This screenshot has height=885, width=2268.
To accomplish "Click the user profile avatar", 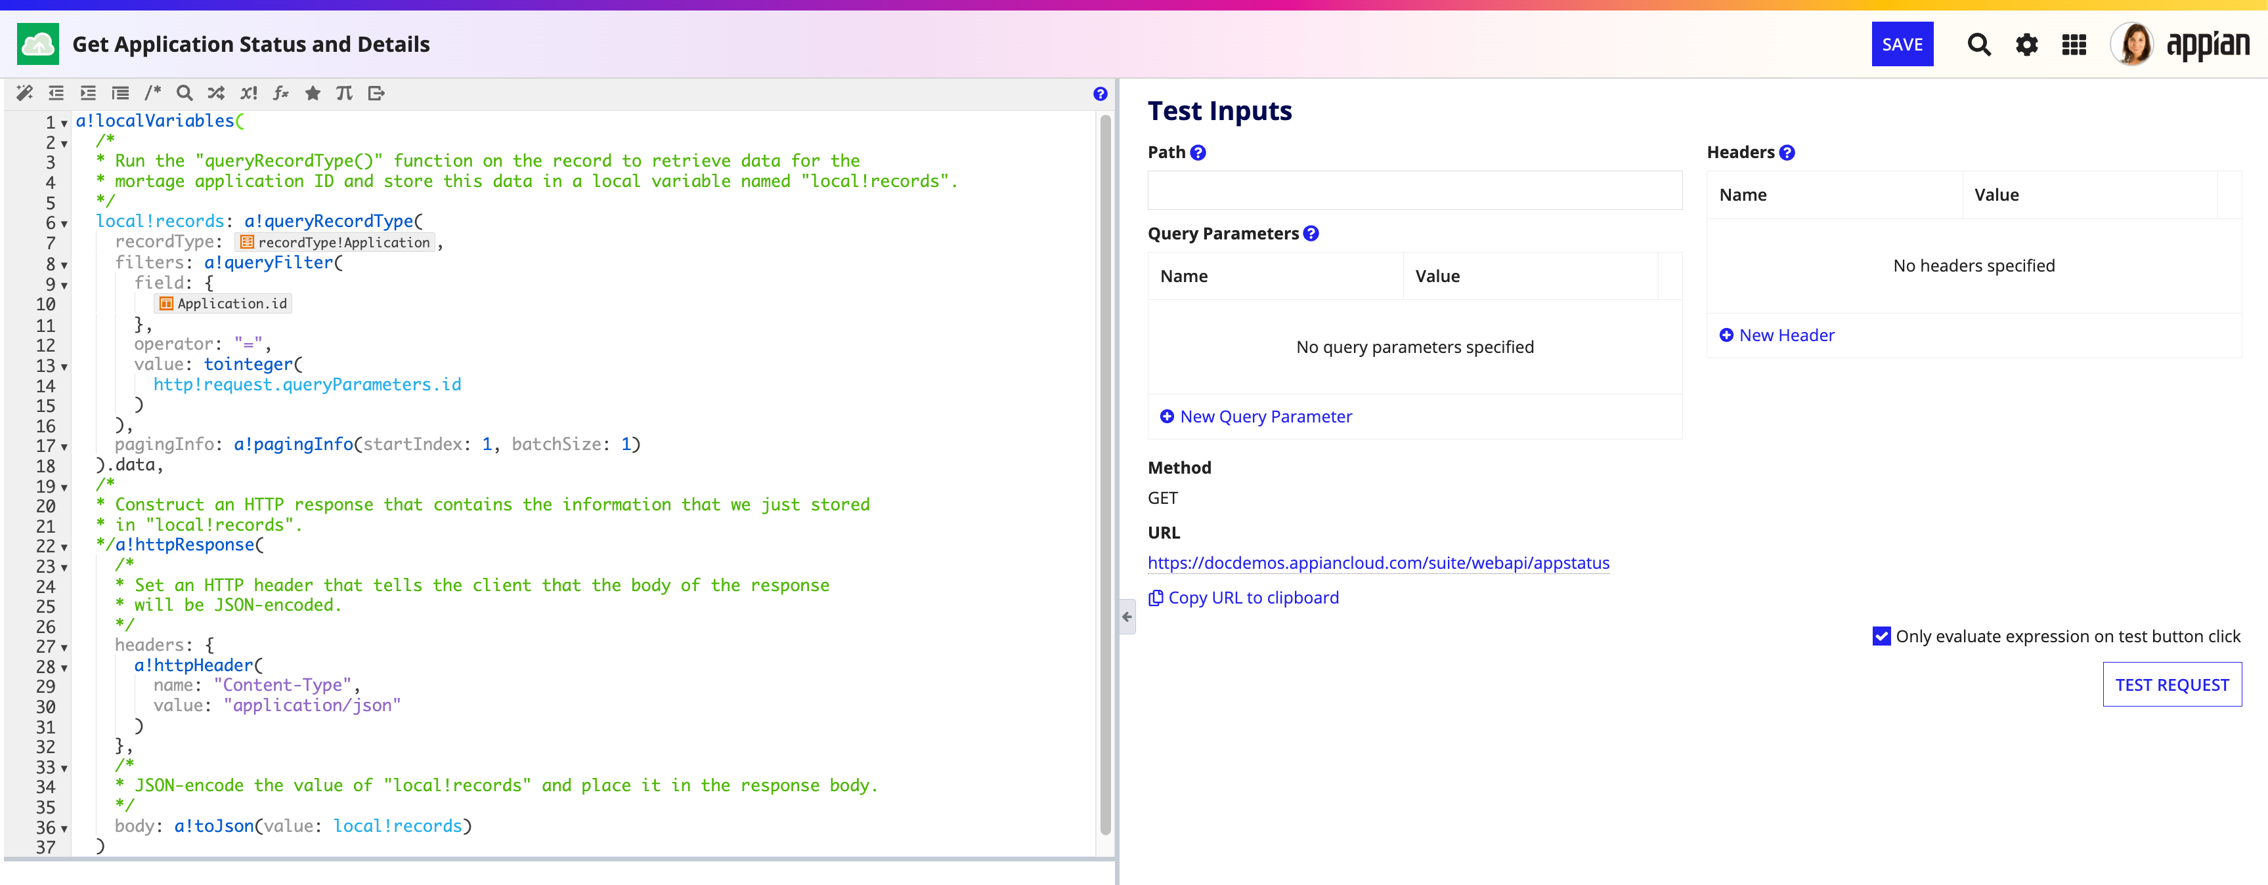I will [2131, 44].
